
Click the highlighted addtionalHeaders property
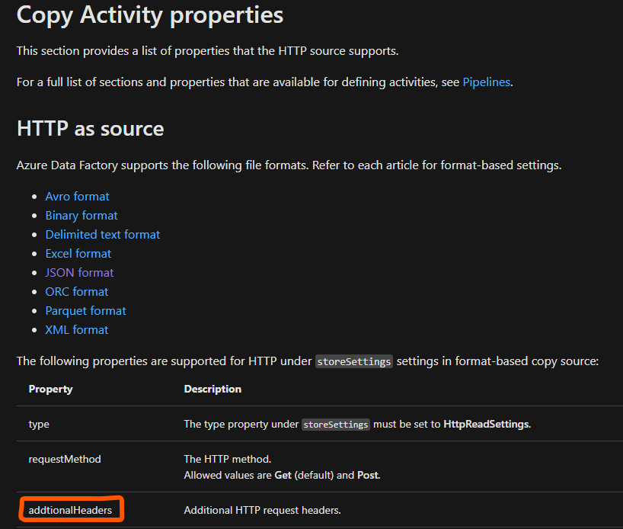pos(69,509)
